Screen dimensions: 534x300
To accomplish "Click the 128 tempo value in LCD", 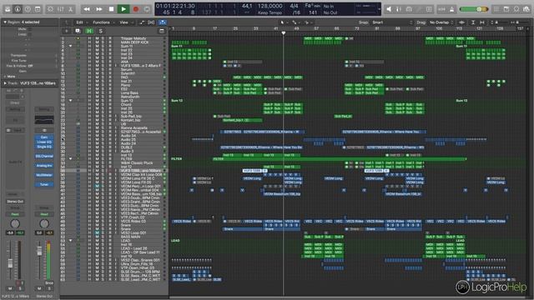I will (x=270, y=6).
